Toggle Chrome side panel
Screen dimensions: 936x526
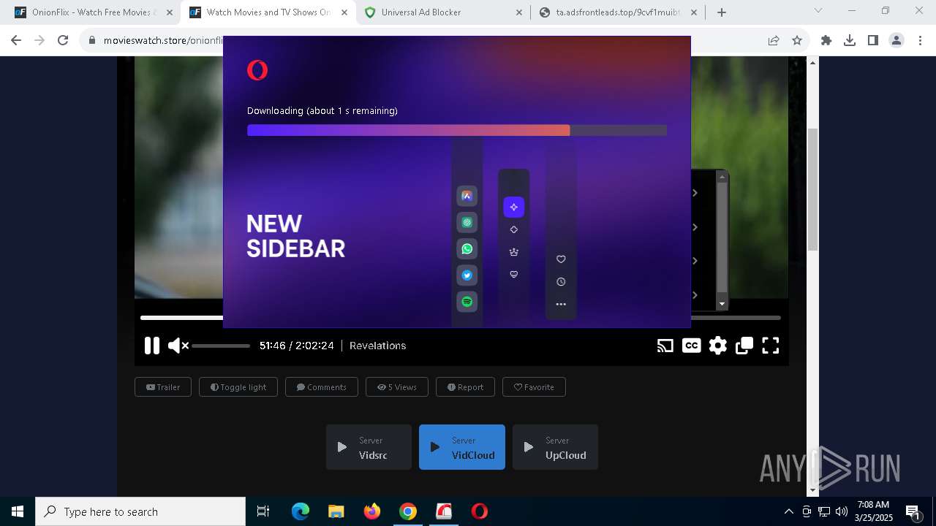pos(873,41)
